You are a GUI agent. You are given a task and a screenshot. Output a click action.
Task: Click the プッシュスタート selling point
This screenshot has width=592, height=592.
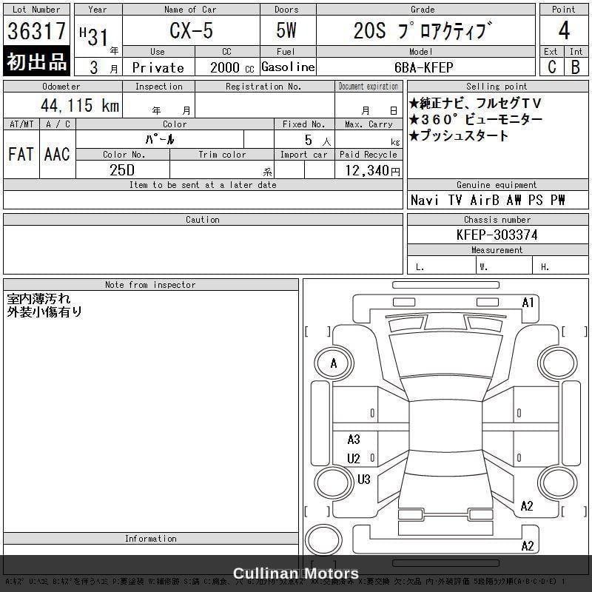pyautogui.click(x=458, y=135)
